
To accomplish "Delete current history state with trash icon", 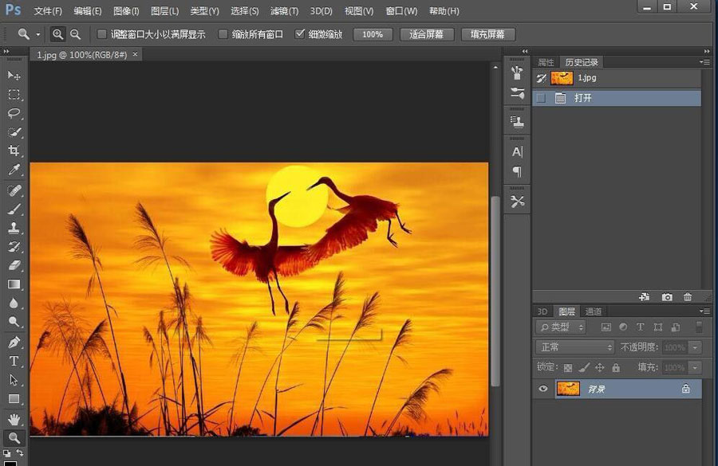I will (688, 297).
